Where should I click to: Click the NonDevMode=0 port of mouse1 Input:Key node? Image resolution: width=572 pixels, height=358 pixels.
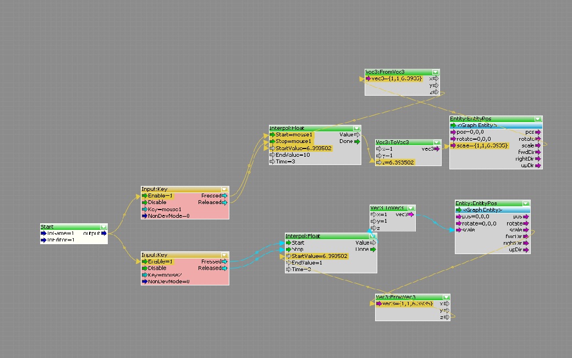coord(145,216)
